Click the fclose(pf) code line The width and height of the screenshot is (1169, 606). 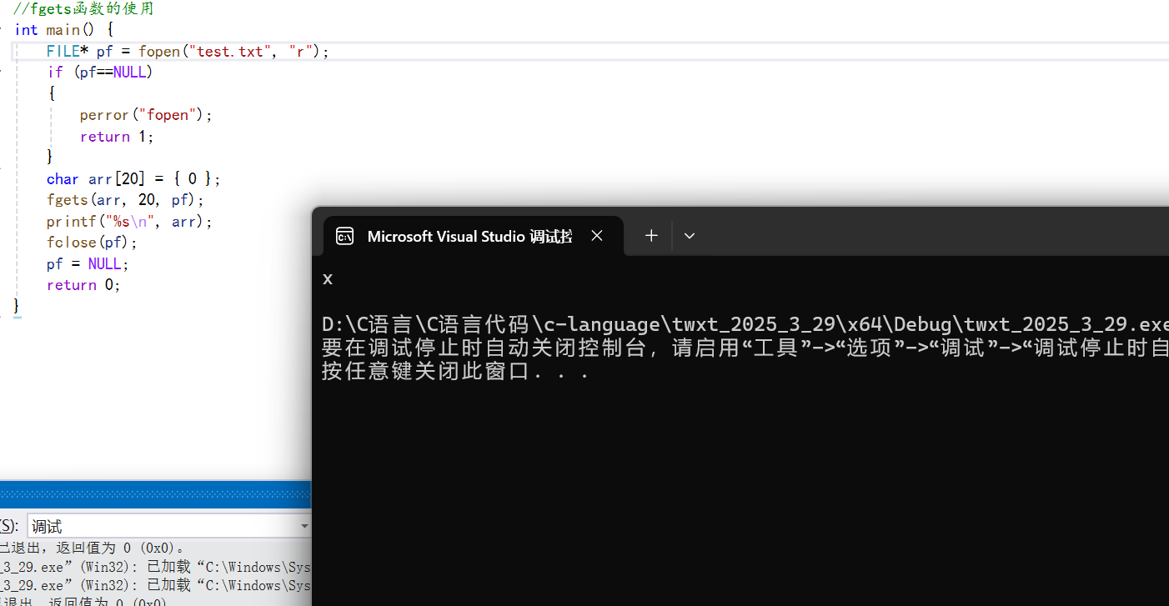92,243
